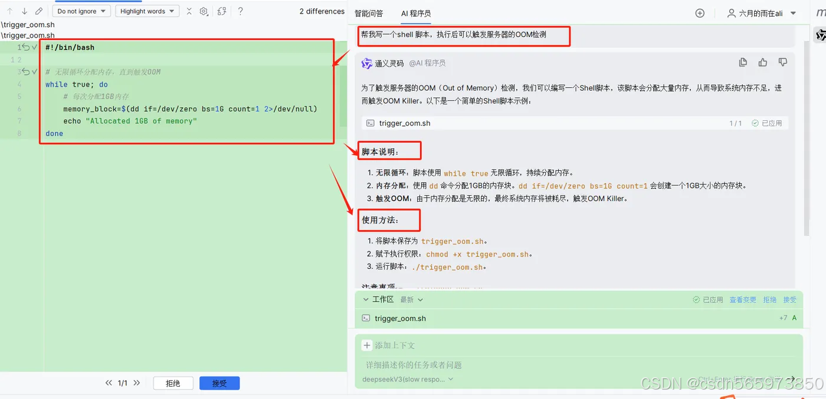
Task: Click 接受 link in workspace bar
Action: tap(790, 299)
